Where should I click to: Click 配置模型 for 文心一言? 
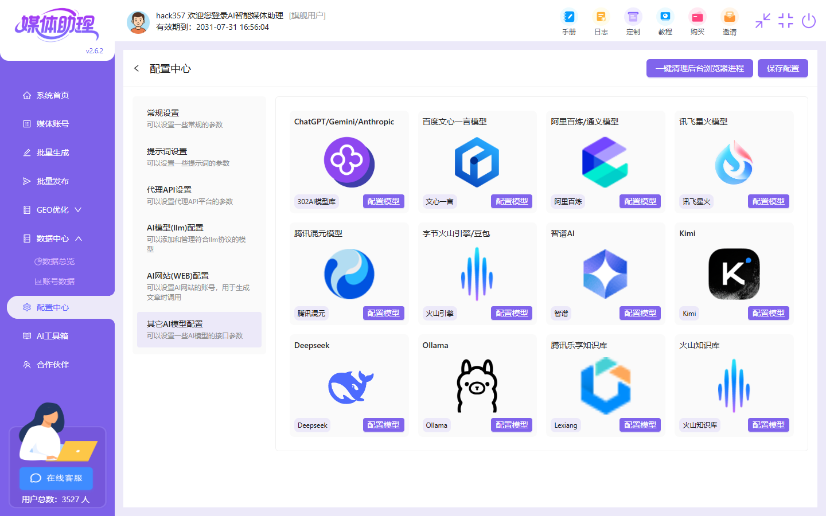tap(512, 201)
